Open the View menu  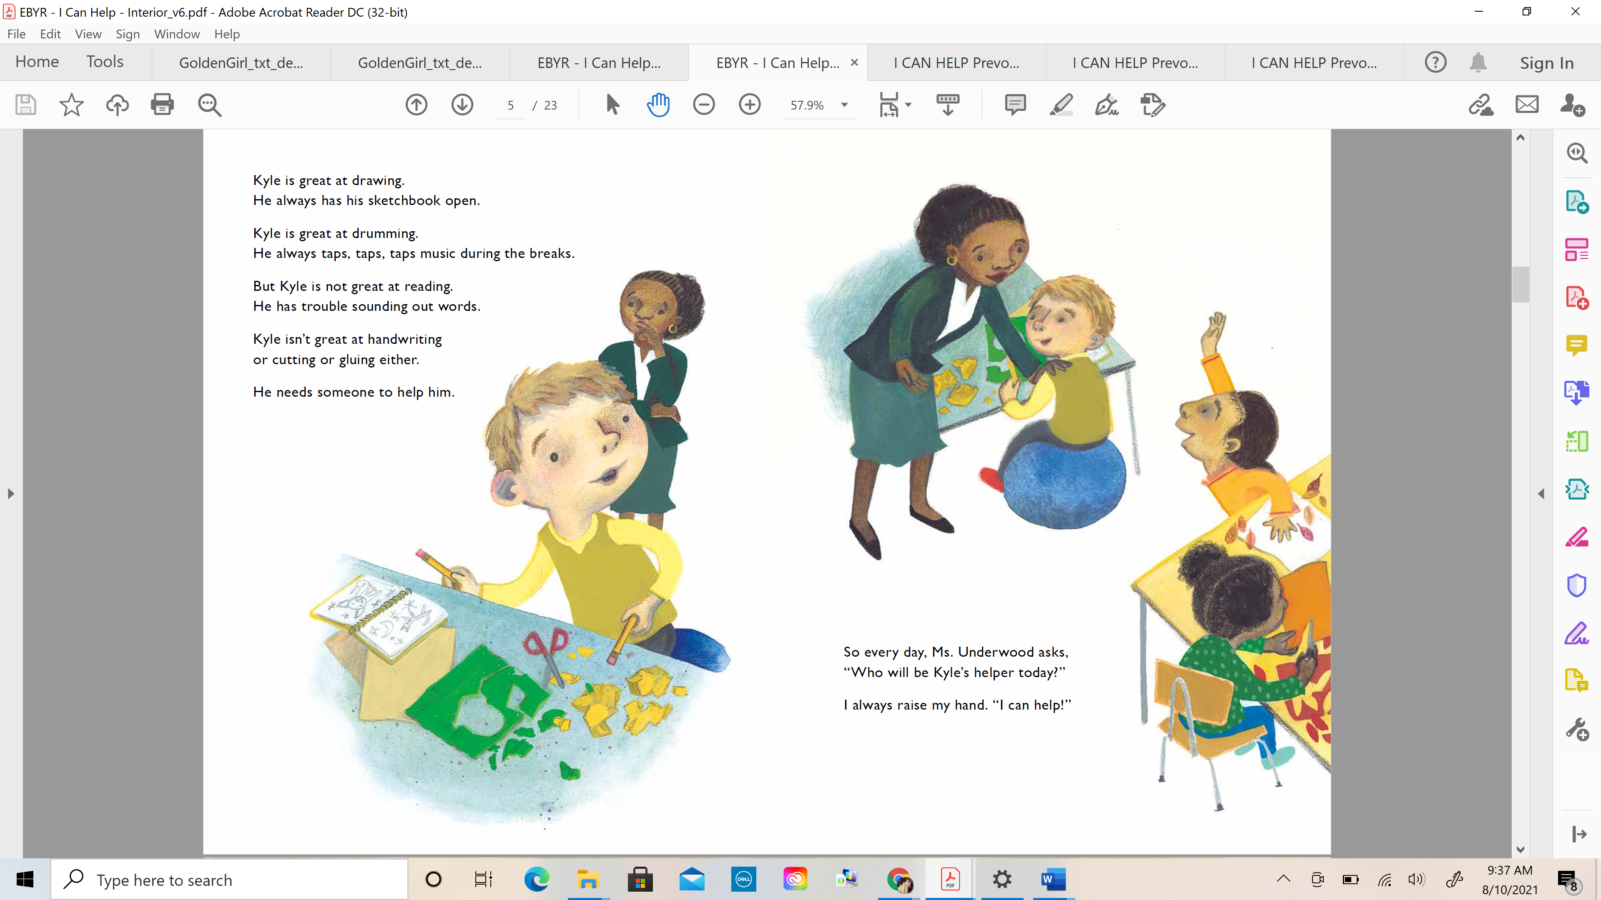(x=88, y=34)
